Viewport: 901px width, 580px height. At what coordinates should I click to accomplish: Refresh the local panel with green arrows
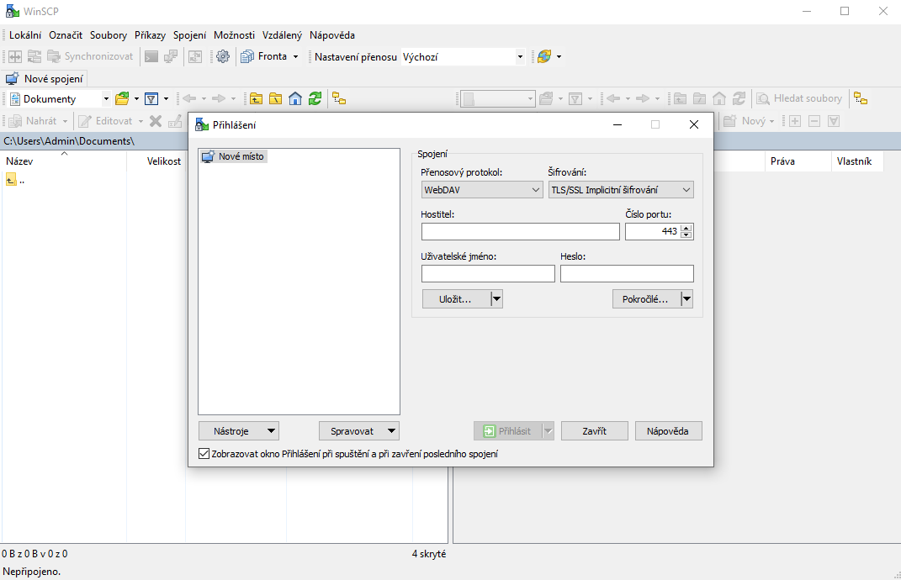point(315,99)
